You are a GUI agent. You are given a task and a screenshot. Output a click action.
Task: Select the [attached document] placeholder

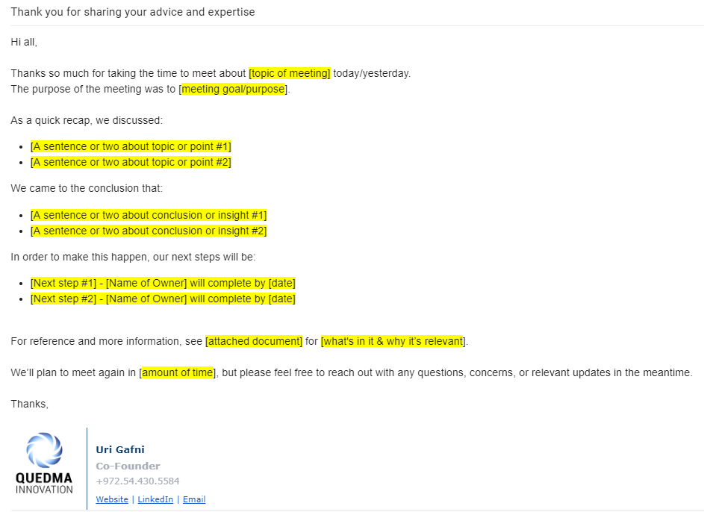click(254, 342)
